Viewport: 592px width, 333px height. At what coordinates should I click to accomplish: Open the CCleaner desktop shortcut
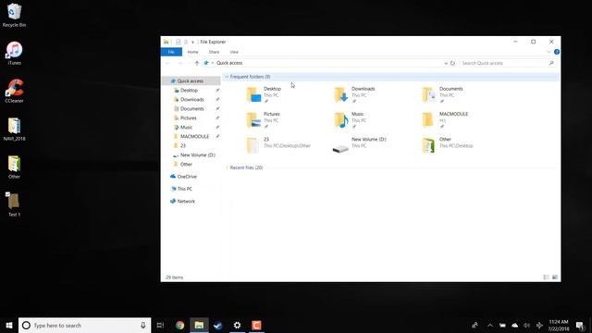tap(14, 91)
